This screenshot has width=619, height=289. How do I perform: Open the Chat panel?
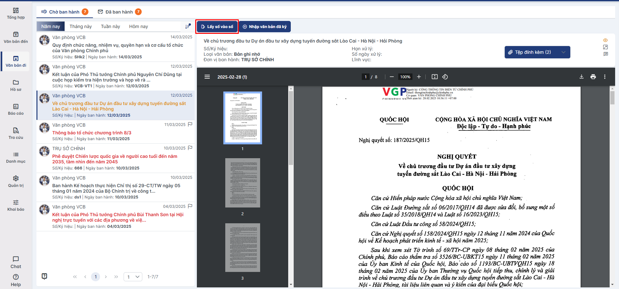[x=16, y=262]
